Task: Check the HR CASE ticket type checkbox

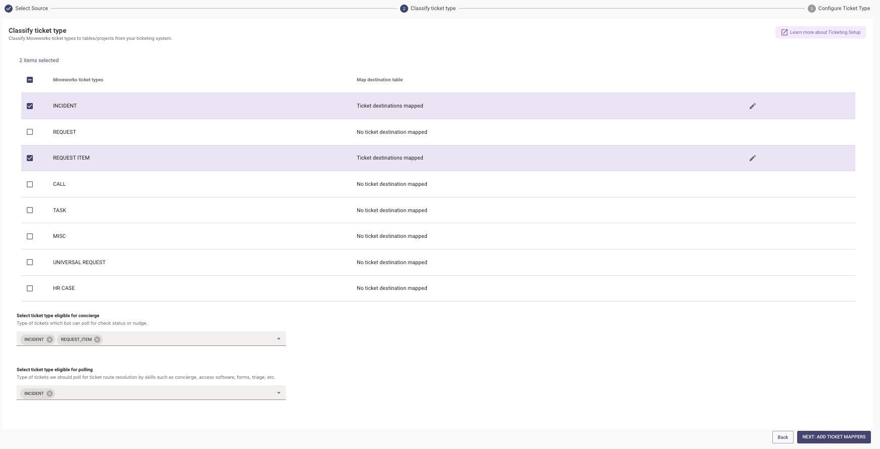Action: point(30,288)
